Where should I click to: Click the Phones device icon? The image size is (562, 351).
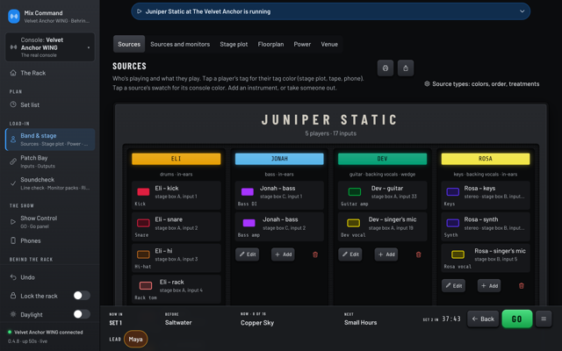coord(13,240)
